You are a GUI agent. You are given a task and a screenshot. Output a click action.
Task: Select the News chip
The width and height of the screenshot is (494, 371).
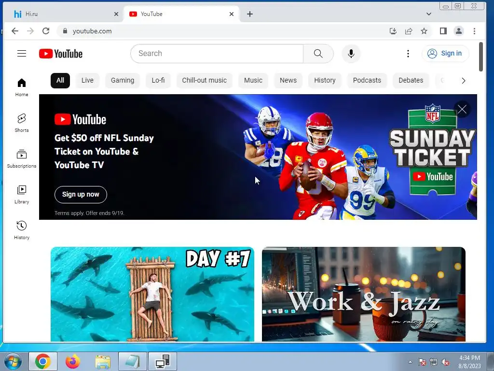pos(288,81)
